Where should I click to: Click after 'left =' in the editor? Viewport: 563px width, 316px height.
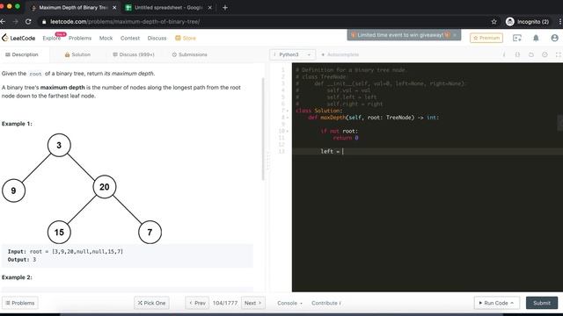point(343,152)
